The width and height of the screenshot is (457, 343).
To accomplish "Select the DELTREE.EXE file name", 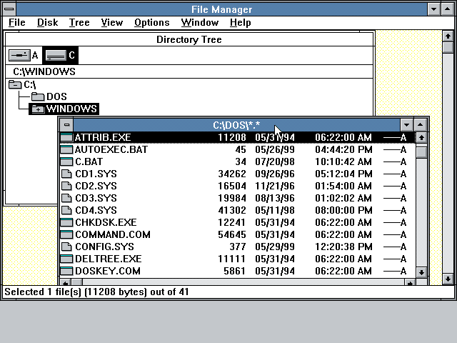I will click(x=108, y=259).
